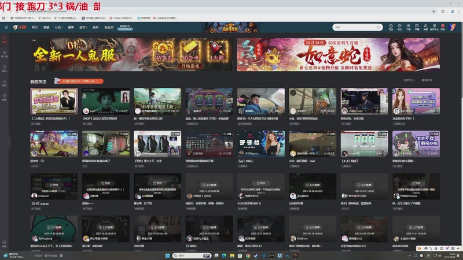
Task: Open the green-horned chibi avatar stream thumbnail
Action: click(416, 144)
